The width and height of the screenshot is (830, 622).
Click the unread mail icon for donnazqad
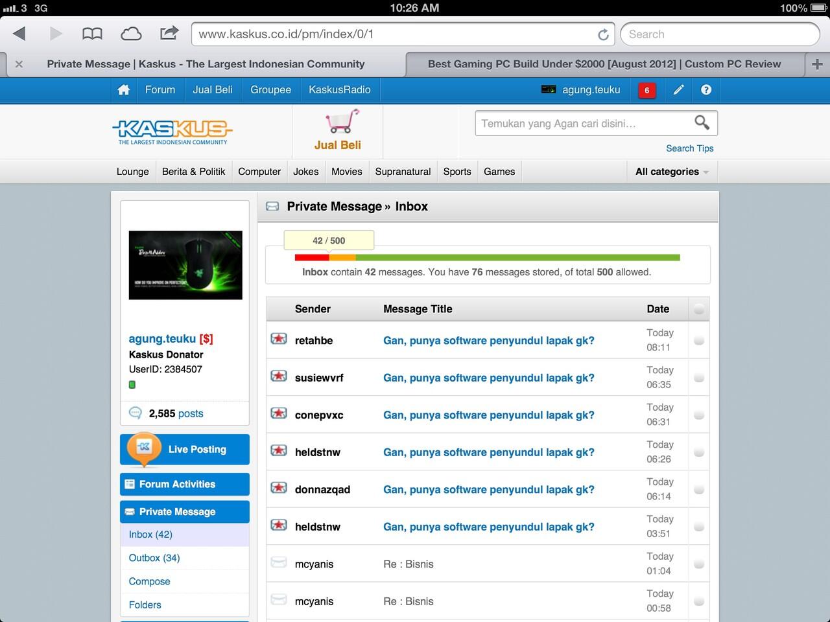[x=279, y=487]
